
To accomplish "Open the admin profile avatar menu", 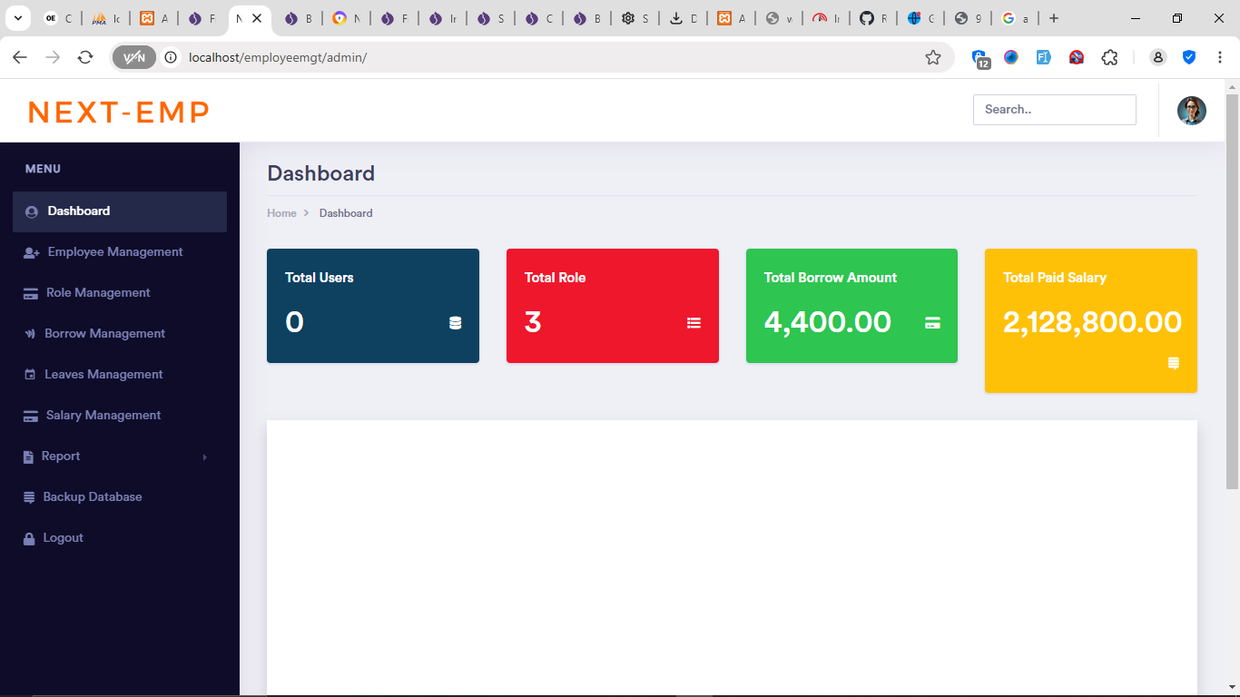I will pos(1191,111).
